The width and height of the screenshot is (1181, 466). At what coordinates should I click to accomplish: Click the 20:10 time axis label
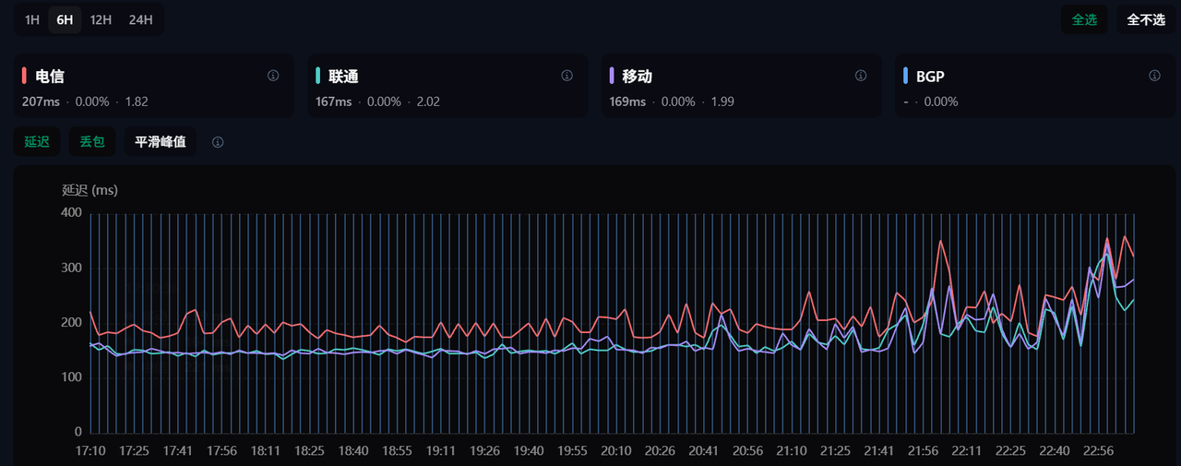pos(616,451)
